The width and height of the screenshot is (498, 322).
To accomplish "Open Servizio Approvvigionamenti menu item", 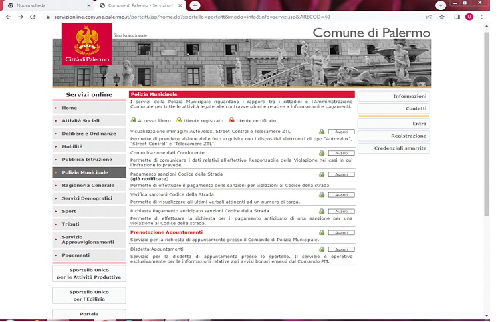I will [x=89, y=239].
